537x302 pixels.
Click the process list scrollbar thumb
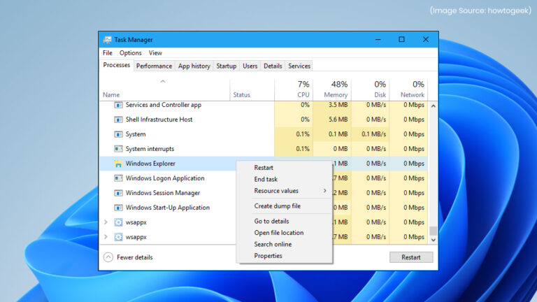[434, 231]
